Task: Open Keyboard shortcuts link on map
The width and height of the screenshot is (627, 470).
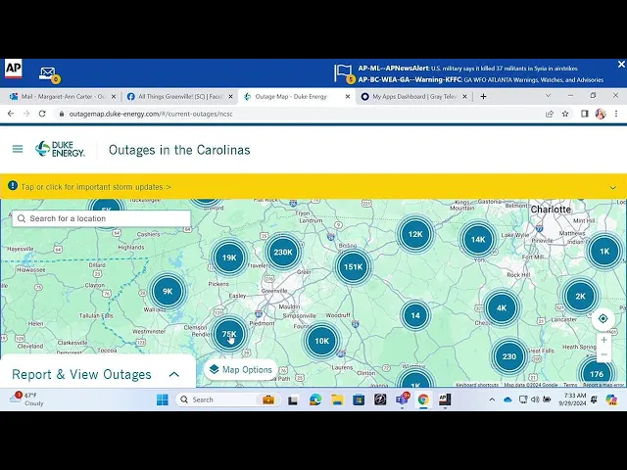Action: [x=477, y=385]
